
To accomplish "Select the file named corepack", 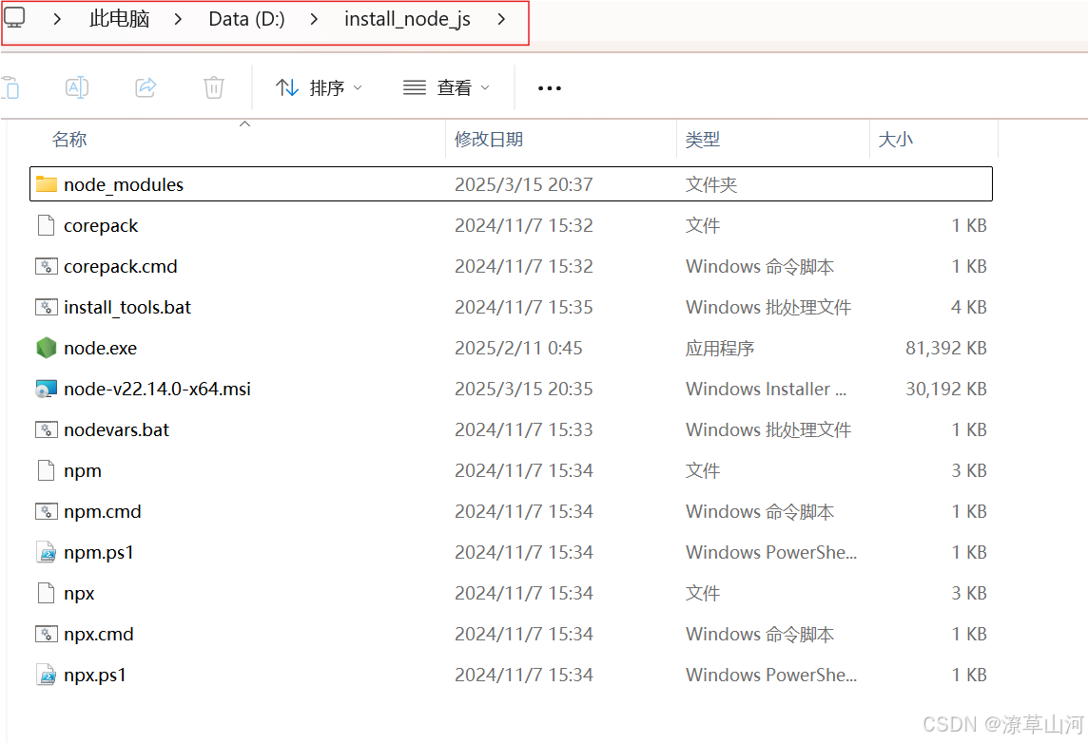I will click(101, 226).
